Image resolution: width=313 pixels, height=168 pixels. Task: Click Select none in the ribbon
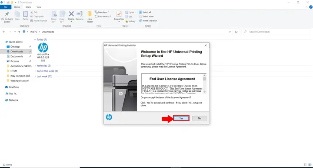click(147, 16)
